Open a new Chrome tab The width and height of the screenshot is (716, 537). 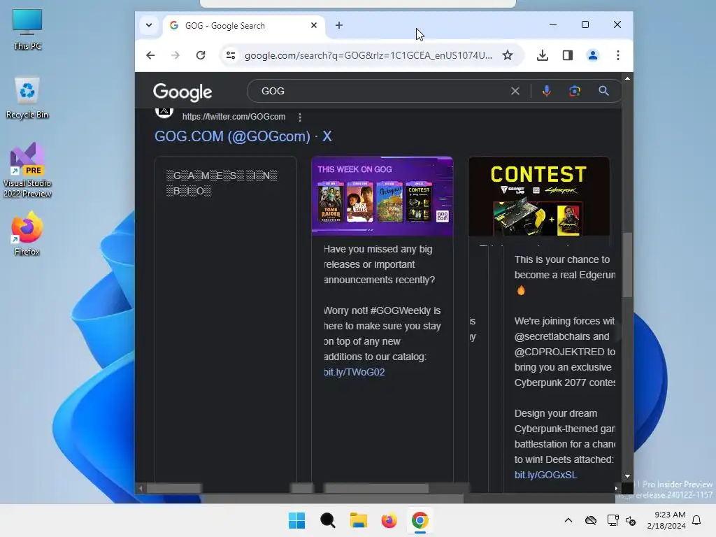[339, 25]
